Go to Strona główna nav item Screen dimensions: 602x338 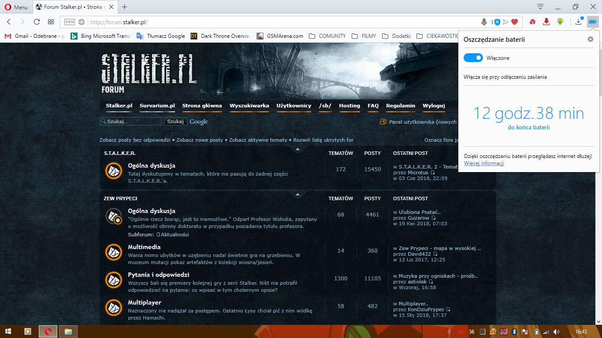pyautogui.click(x=202, y=106)
